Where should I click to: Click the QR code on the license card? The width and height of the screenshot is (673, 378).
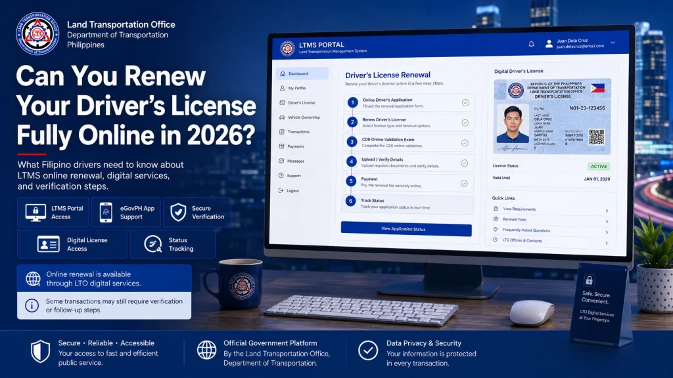pyautogui.click(x=597, y=136)
